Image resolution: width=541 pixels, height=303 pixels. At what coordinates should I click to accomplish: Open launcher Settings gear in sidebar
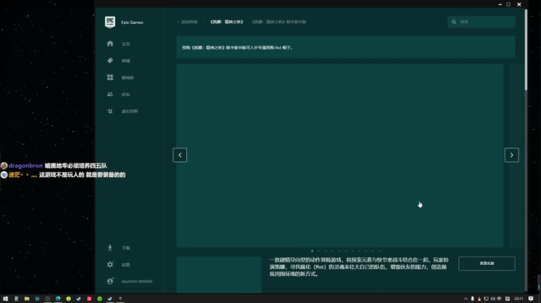pos(110,265)
